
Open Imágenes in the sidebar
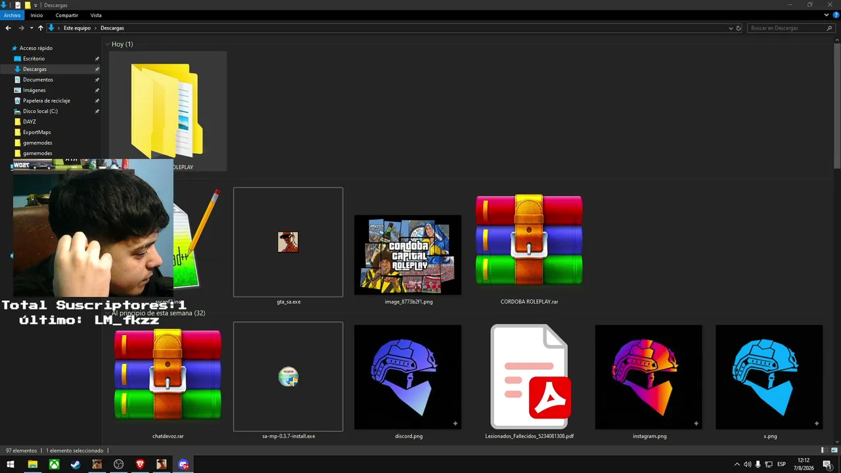click(x=34, y=90)
